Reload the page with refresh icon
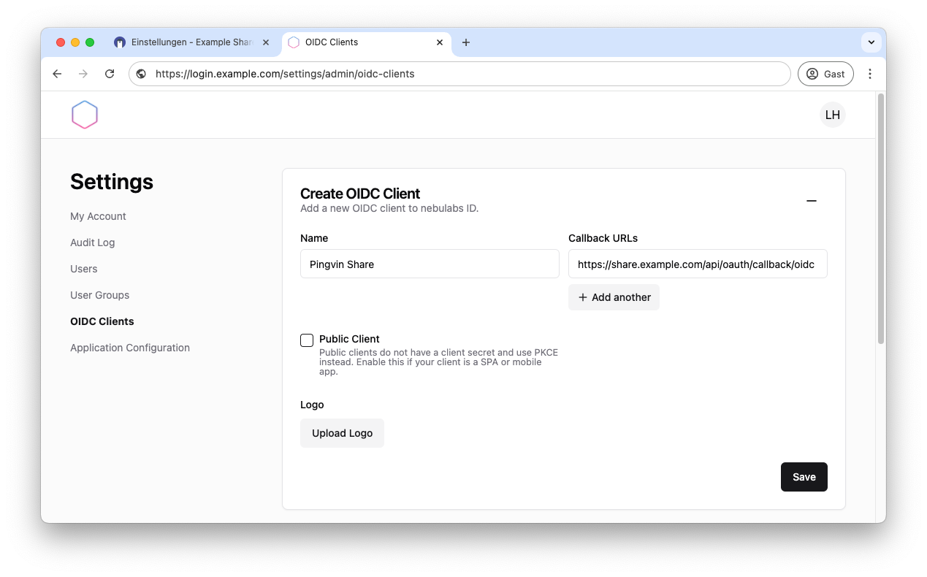Viewport: 927px width, 577px height. (x=110, y=74)
